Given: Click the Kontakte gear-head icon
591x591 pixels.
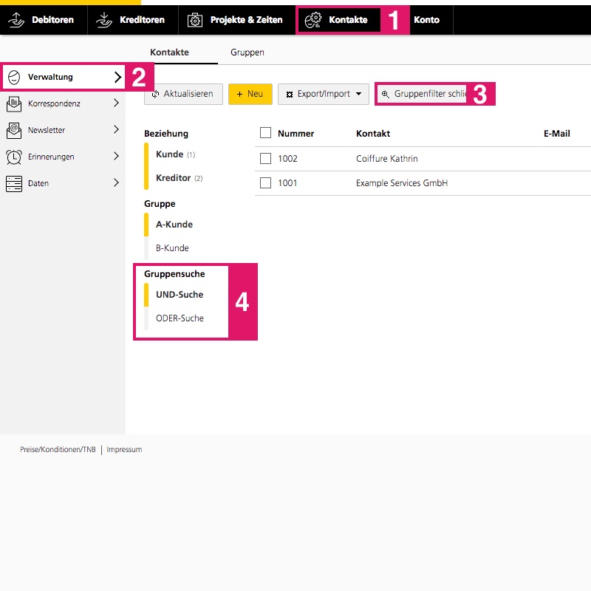Looking at the screenshot, I should point(313,20).
